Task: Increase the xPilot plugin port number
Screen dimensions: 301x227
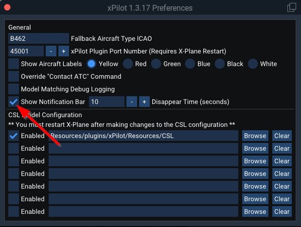Action: [x=63, y=51]
